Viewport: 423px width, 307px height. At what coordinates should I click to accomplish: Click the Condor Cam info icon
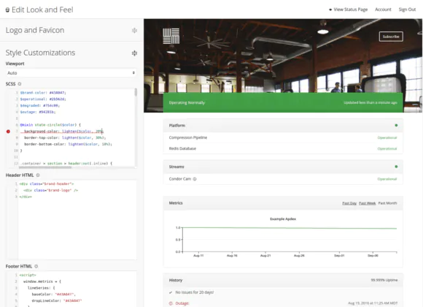[195, 179]
